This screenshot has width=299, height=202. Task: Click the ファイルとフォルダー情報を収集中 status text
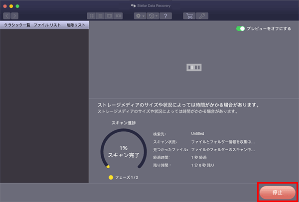223,142
